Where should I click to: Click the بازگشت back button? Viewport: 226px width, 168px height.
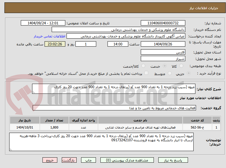point(69,160)
